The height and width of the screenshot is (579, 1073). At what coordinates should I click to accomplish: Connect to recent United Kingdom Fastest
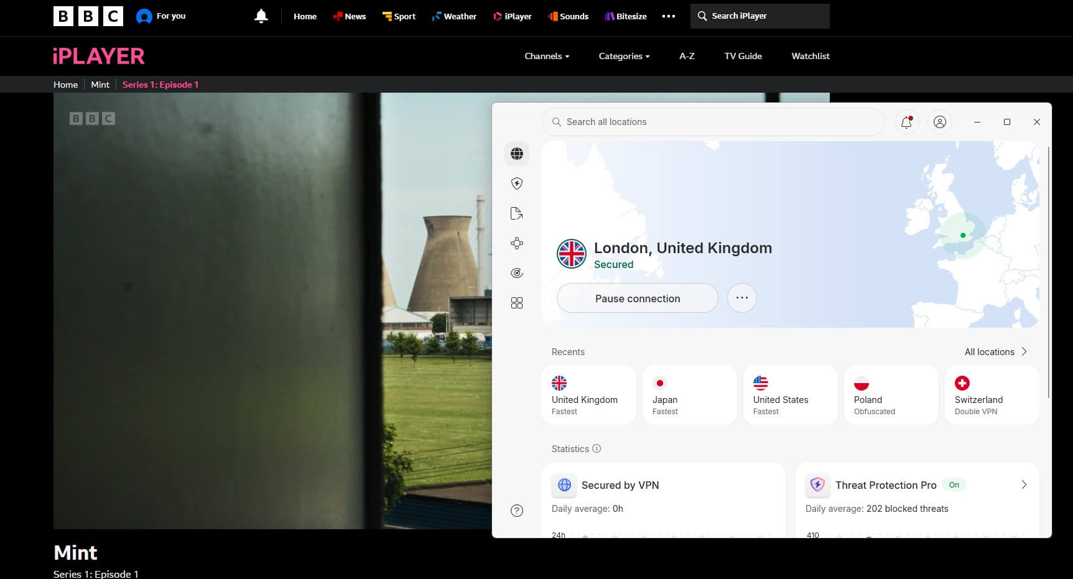(x=589, y=395)
